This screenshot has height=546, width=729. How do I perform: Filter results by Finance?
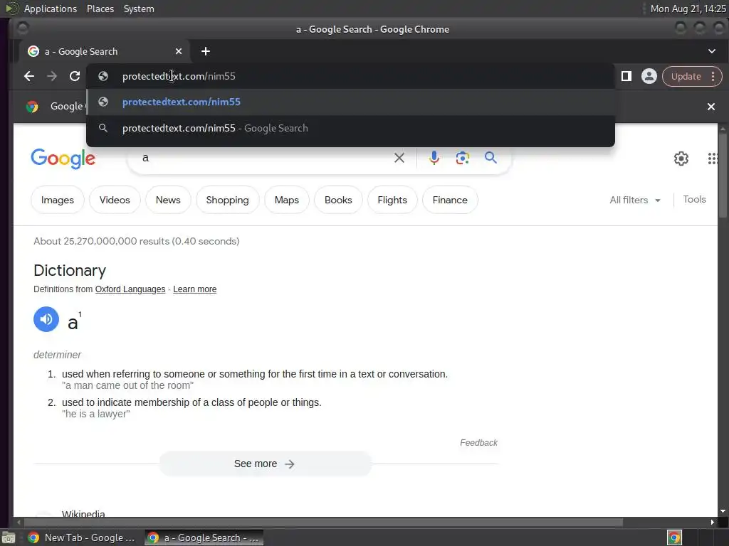click(x=450, y=200)
